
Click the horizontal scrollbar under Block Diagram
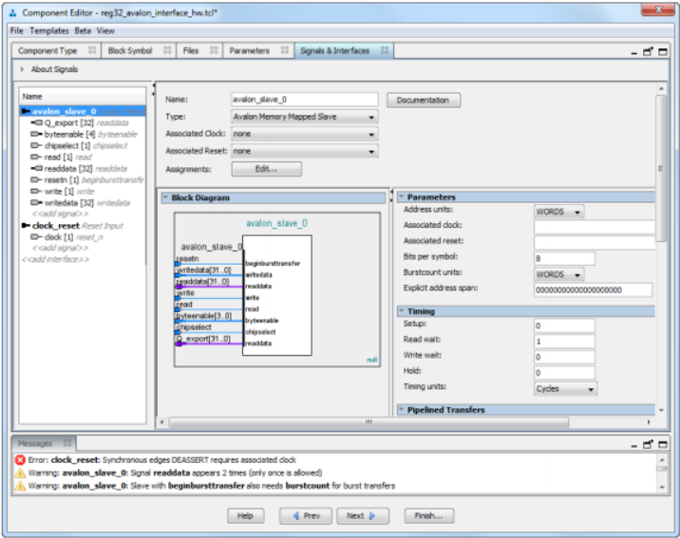(368, 422)
